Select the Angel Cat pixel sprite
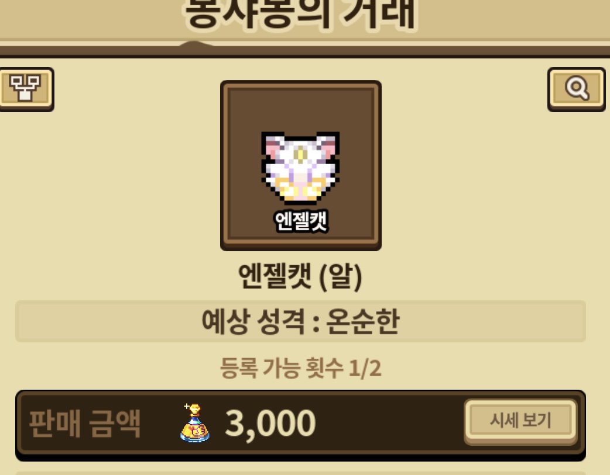This screenshot has width=610, height=475. pos(300,168)
